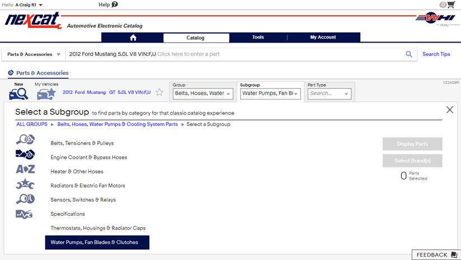Click the arrow-and-disc icon beside Engine Coolant

25,154
